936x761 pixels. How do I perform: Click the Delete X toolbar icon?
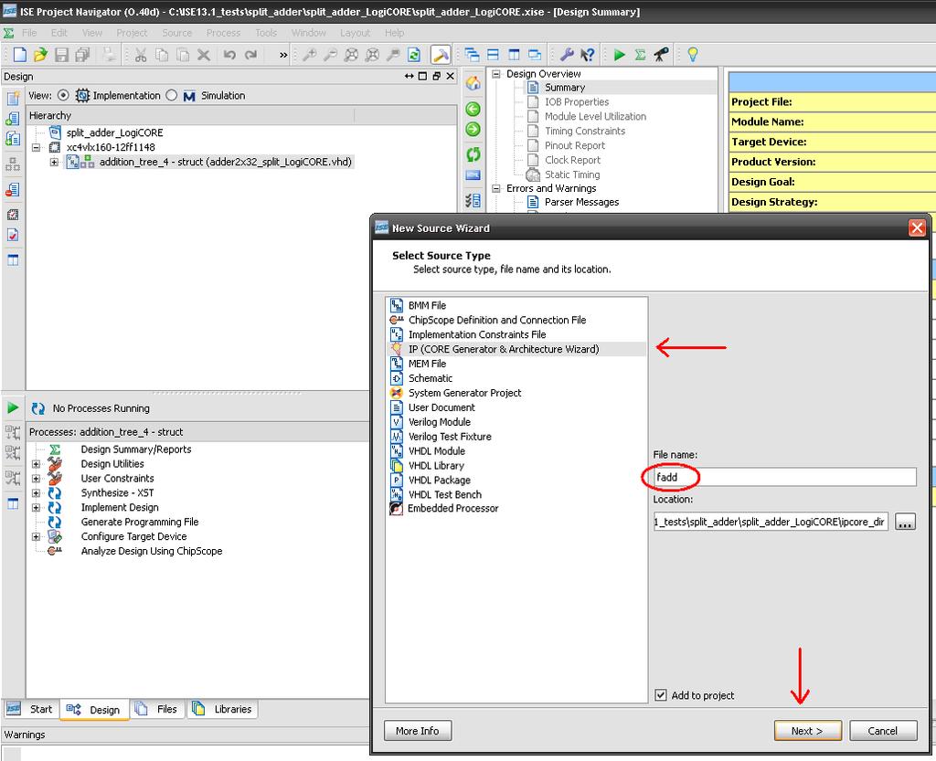tap(204, 55)
